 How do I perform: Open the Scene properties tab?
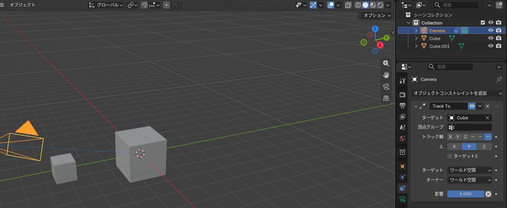tap(402, 127)
